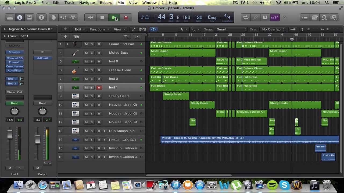Viewport: 344px width, 193px height.
Task: Open the Mixer from the toolbar
Action: pyautogui.click(x=63, y=17)
